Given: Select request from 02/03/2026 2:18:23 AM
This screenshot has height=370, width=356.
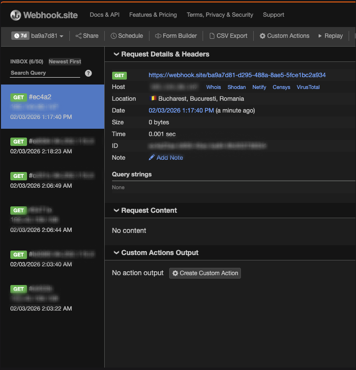Looking at the screenshot, I should pos(53,146).
